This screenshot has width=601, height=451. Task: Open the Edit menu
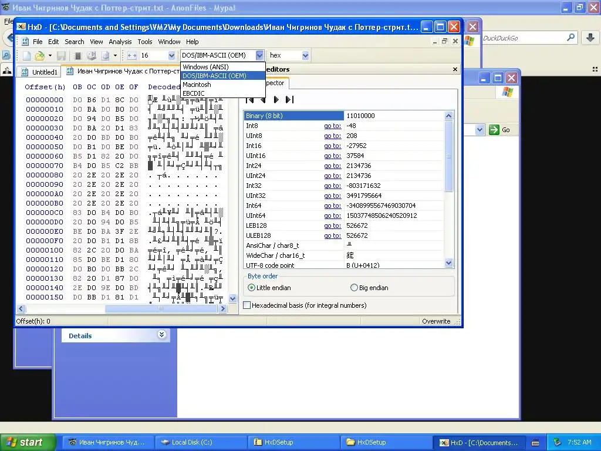pyautogui.click(x=53, y=42)
